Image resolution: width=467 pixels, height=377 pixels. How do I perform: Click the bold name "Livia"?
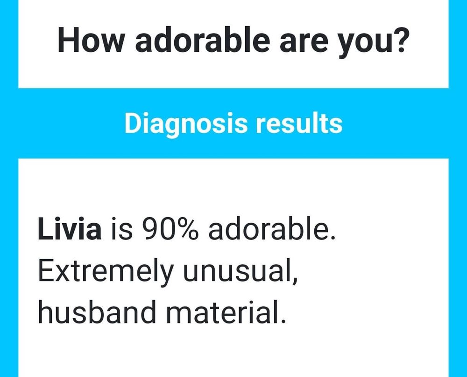pyautogui.click(x=69, y=230)
